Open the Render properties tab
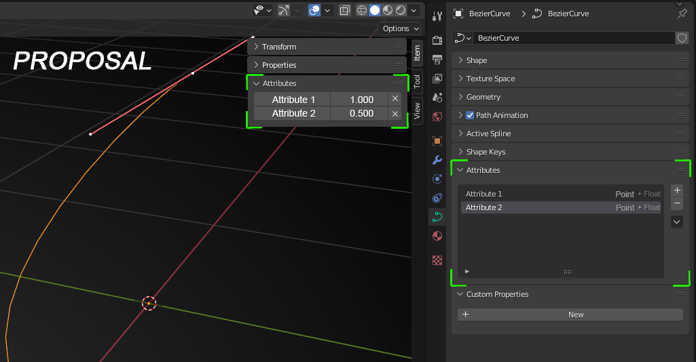The image size is (696, 362). (437, 40)
